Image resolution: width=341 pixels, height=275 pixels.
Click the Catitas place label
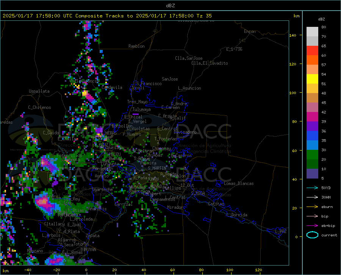[x=216, y=204]
